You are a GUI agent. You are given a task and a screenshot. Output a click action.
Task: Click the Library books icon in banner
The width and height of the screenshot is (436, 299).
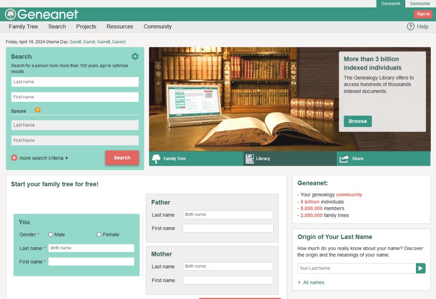[x=249, y=159]
